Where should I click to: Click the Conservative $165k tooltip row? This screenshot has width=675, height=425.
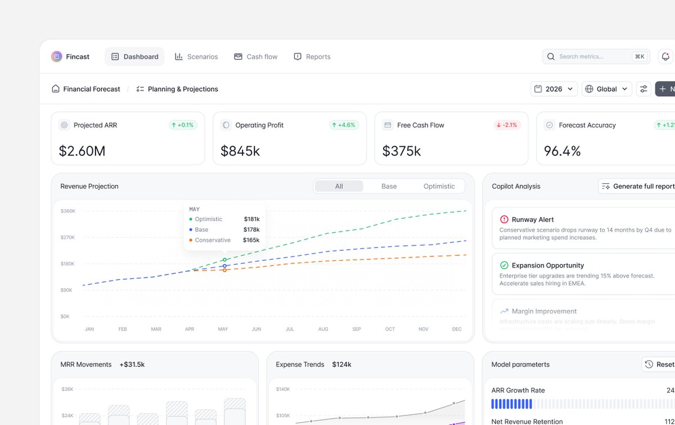(224, 240)
